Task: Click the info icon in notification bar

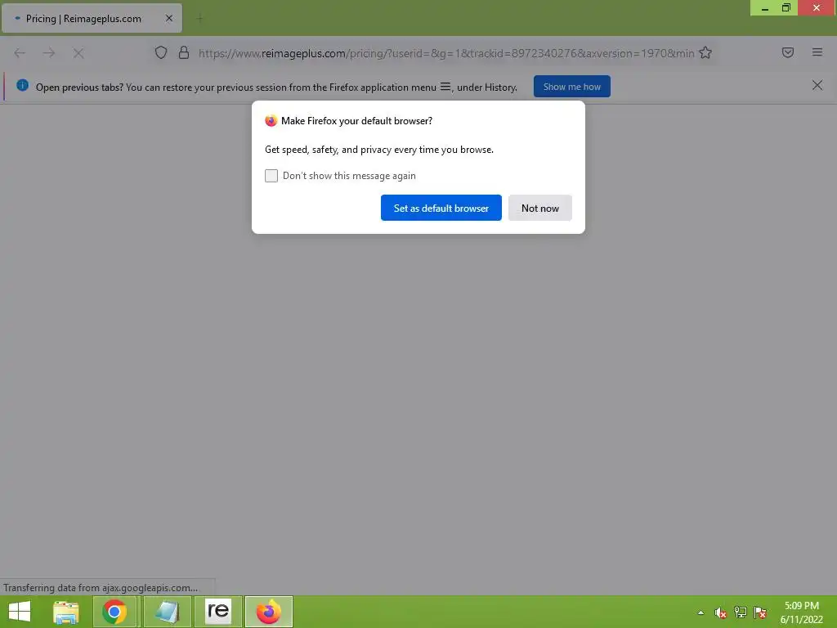Action: (x=22, y=85)
